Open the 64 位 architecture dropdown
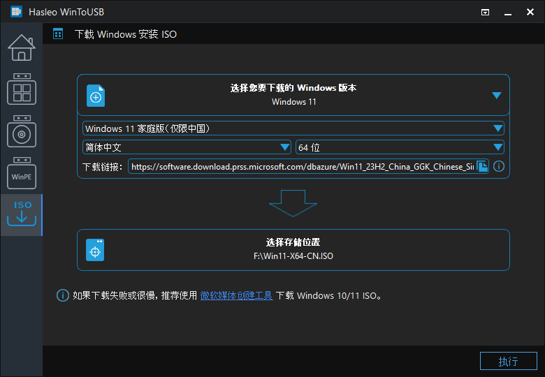This screenshot has height=377, width=545. pos(400,147)
